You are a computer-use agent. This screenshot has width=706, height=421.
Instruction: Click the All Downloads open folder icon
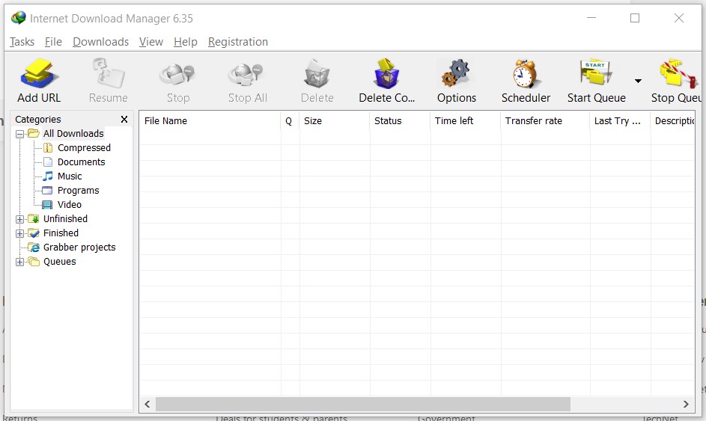(34, 134)
